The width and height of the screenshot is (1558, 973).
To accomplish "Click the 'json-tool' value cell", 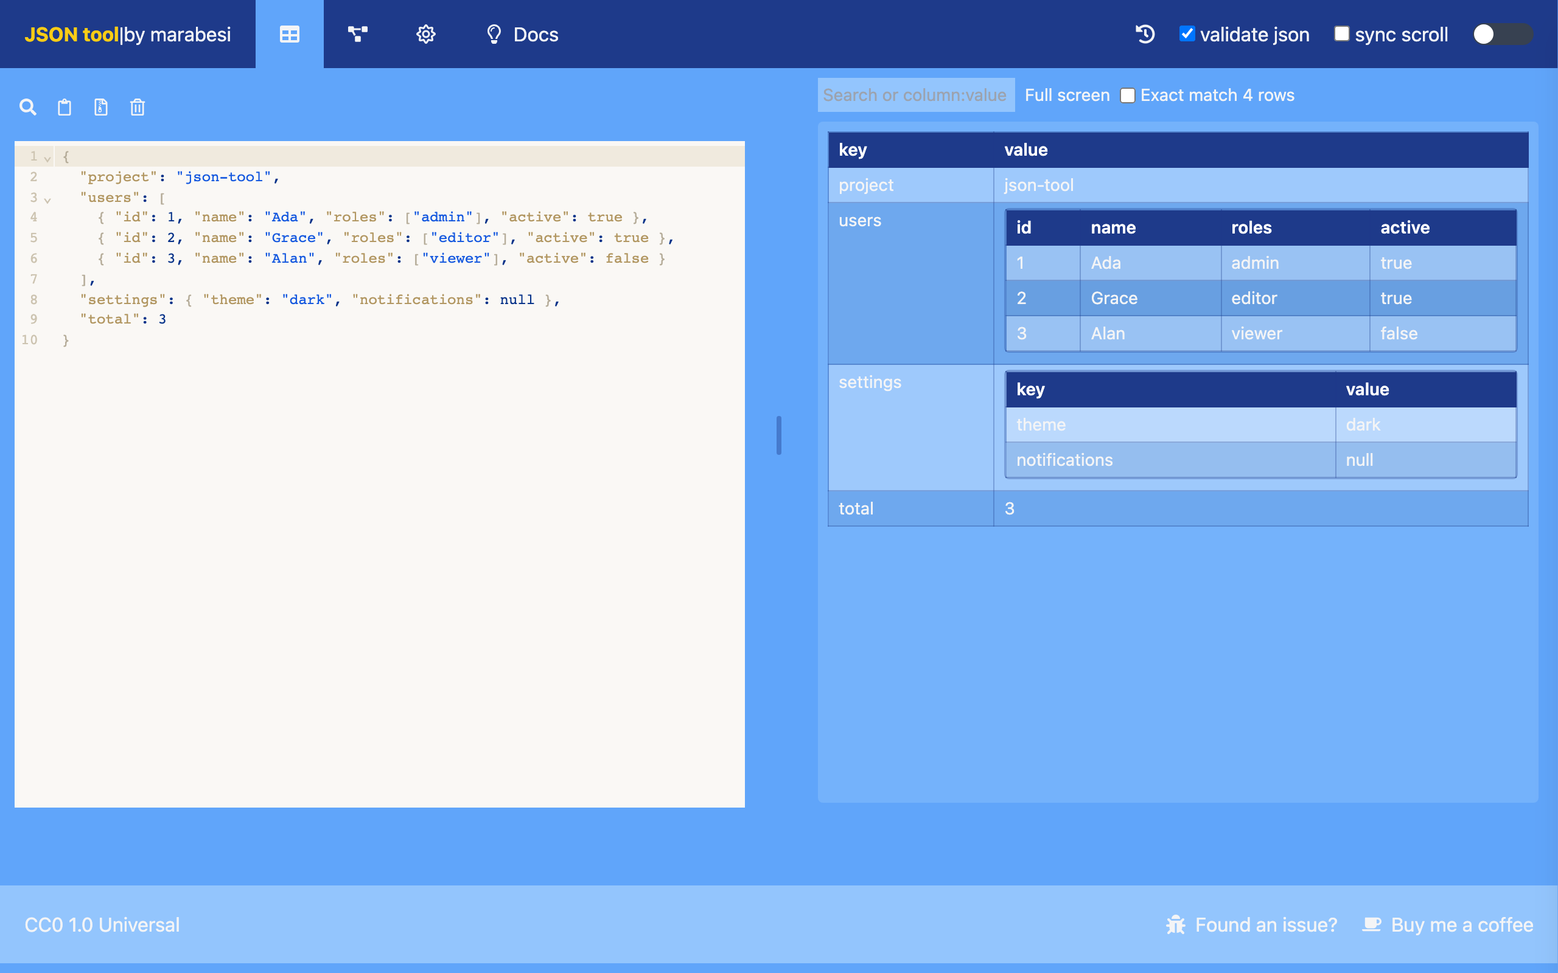I will [1260, 185].
